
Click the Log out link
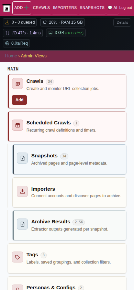(126, 8)
